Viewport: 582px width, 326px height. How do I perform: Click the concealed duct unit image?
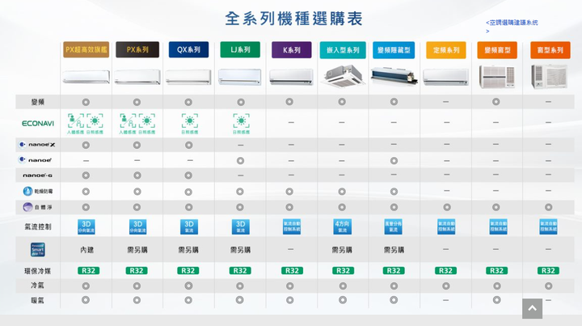[394, 76]
